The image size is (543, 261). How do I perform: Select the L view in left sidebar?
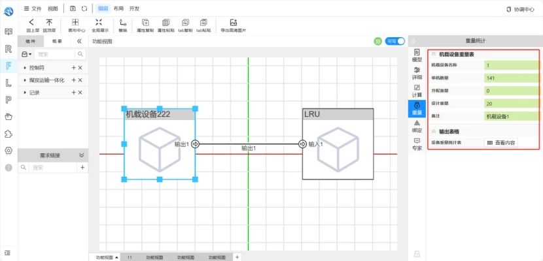pos(9,82)
